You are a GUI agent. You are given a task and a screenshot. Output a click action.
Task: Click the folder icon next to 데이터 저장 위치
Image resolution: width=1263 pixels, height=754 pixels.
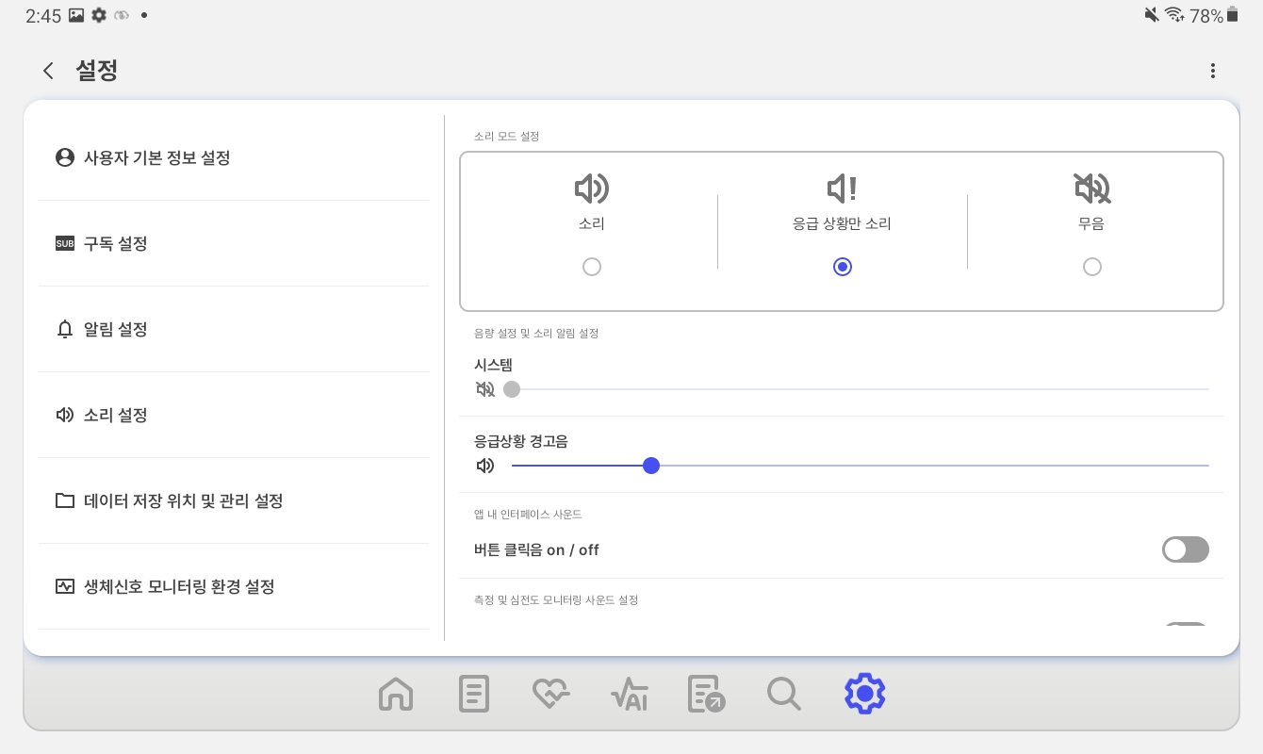[65, 500]
